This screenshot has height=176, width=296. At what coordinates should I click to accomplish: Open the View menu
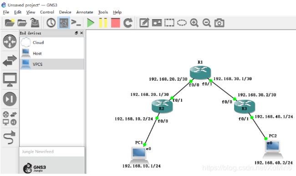tap(31, 12)
